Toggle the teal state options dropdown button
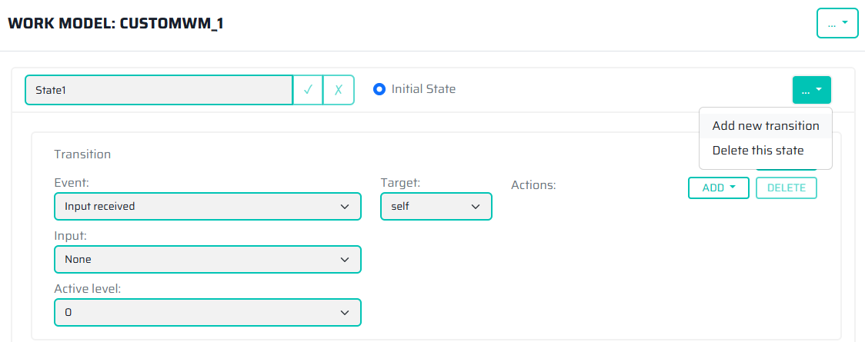Screen dimensions: 865x342 811,90
